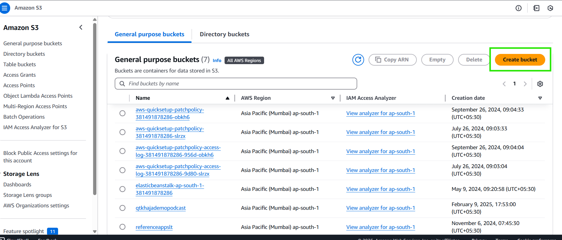
Task: Select radio for aws-quicksetup-patchpolicy-381491878286-obkh6
Action: (122, 113)
